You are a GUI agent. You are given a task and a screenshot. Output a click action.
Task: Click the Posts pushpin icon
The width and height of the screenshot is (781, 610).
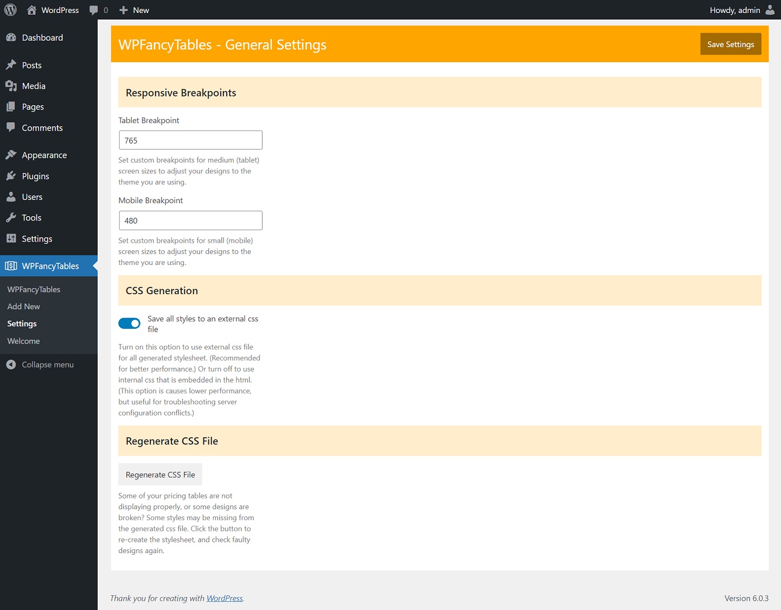11,65
